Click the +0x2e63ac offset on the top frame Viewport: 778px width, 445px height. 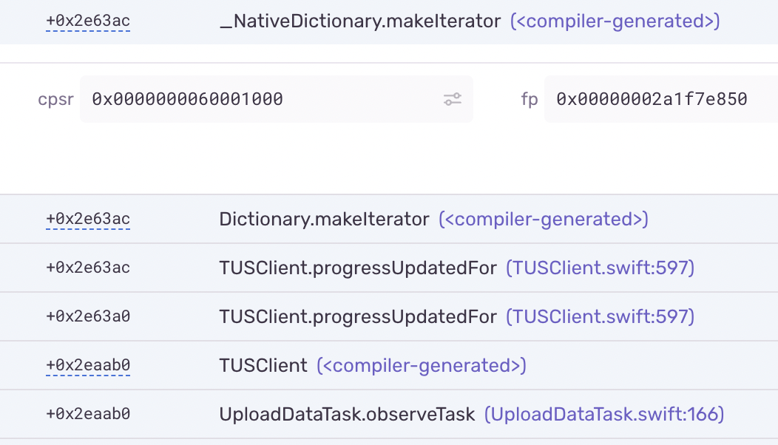87,21
